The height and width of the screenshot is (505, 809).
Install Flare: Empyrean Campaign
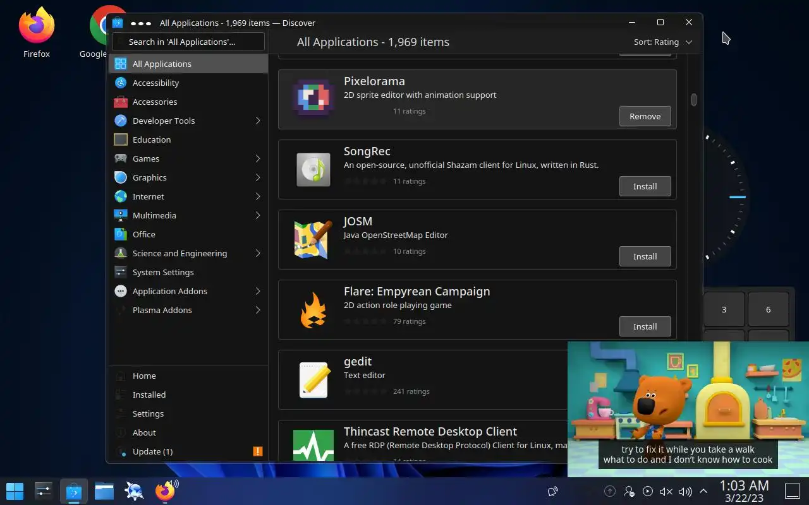[x=645, y=326]
